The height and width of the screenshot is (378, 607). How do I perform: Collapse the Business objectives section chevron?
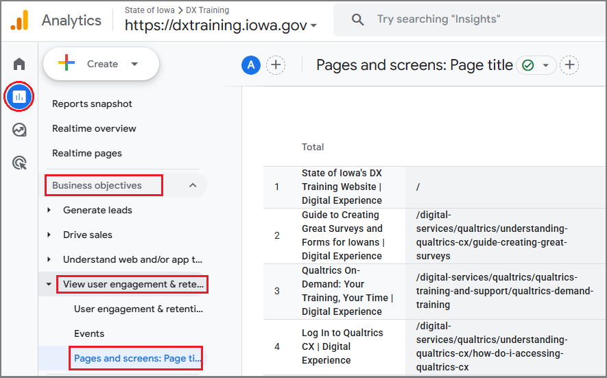point(193,185)
